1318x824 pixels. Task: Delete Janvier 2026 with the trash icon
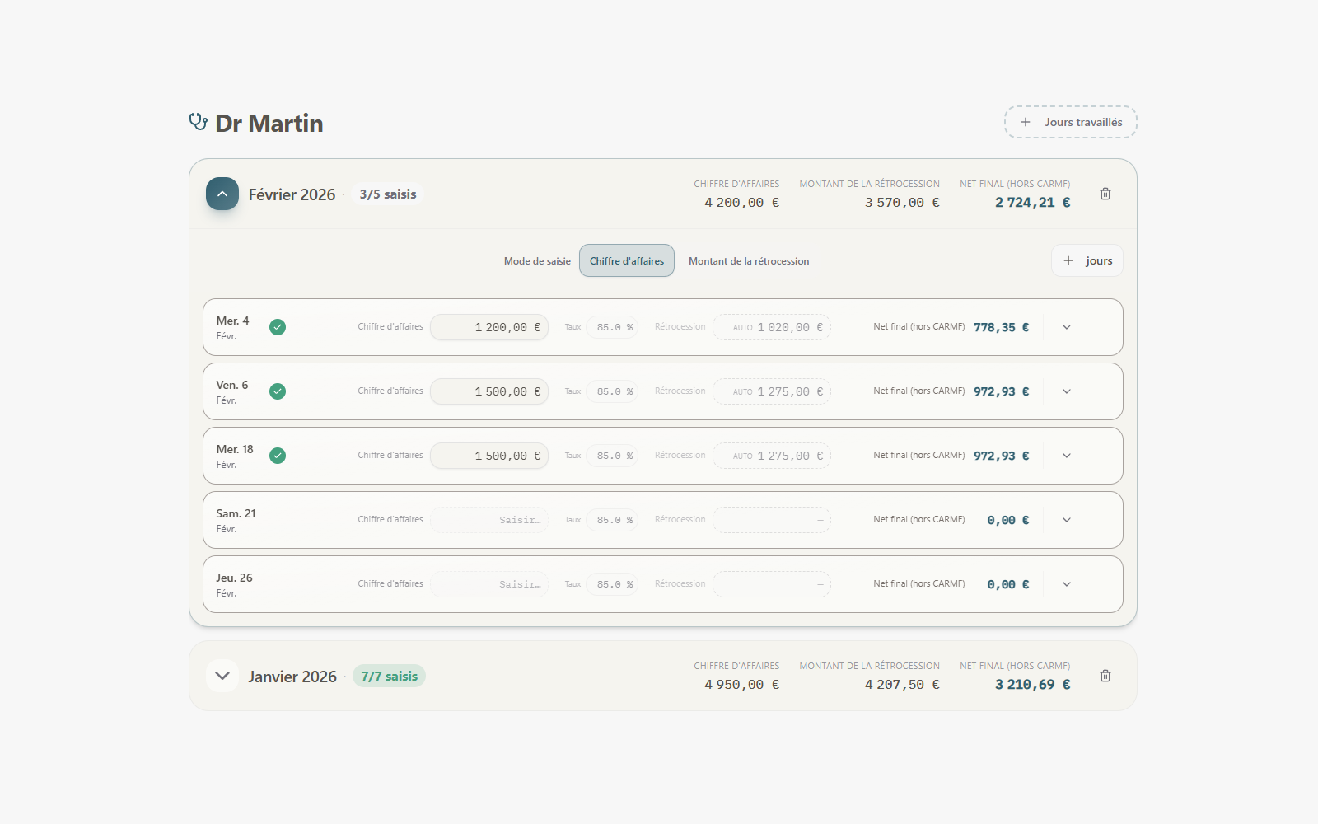1105,676
